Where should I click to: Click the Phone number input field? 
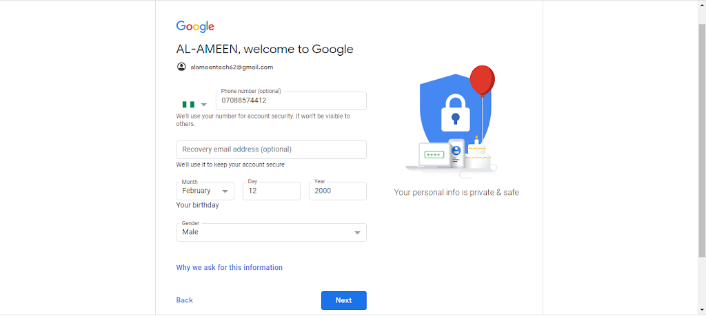[x=291, y=101]
